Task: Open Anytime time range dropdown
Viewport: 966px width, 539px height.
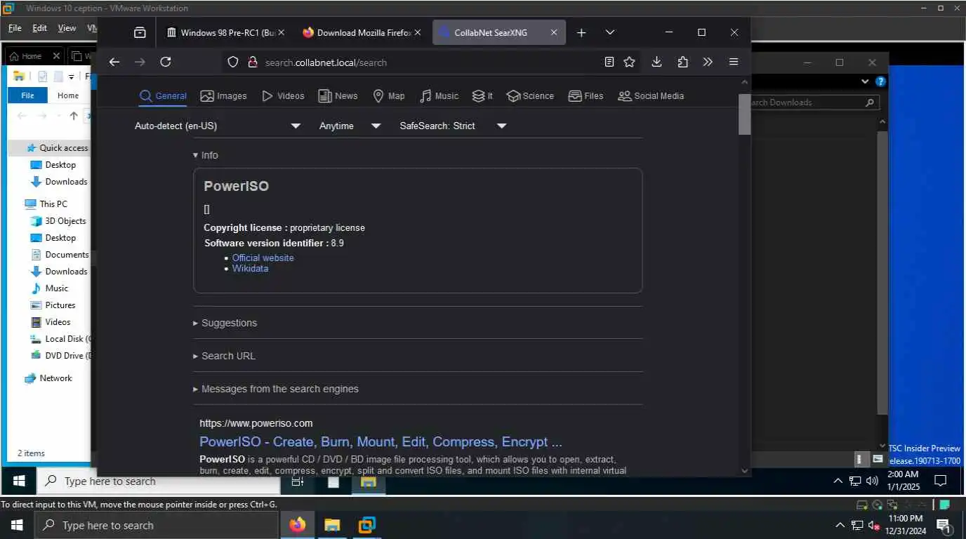Action: click(350, 126)
